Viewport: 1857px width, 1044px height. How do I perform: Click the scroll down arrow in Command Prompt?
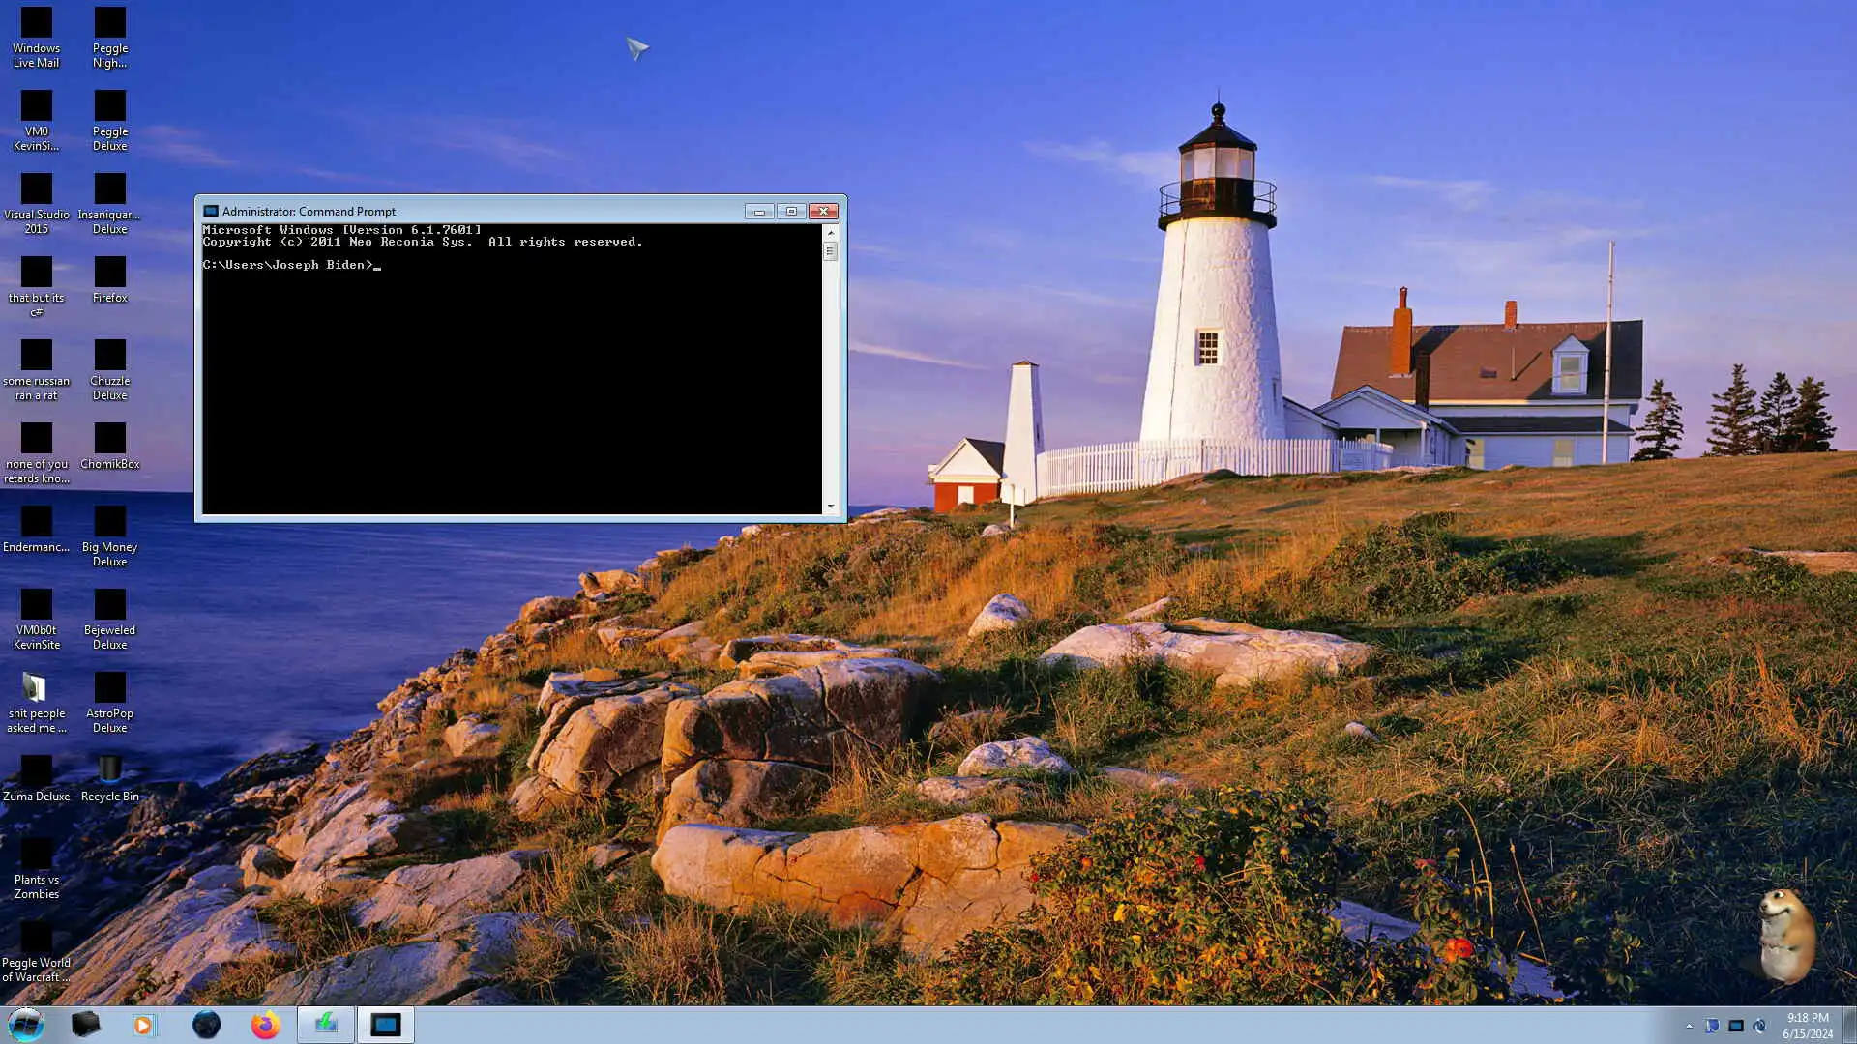coord(830,506)
